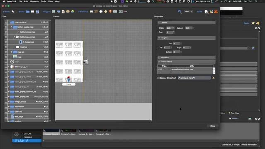The width and height of the screenshot is (265, 149).
Task: Open the Help menu
Action: 57,2
